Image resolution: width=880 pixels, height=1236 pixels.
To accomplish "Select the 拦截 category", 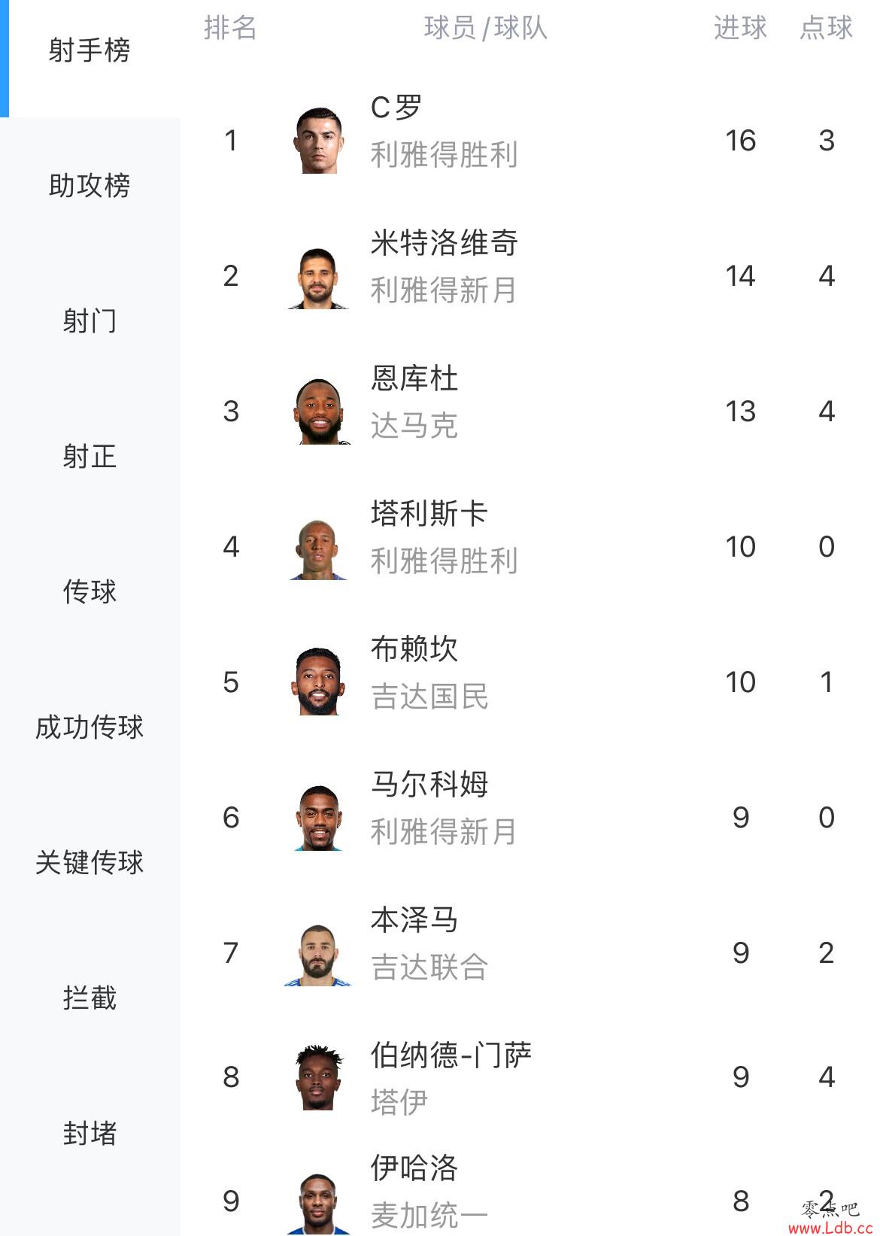I will click(x=90, y=998).
